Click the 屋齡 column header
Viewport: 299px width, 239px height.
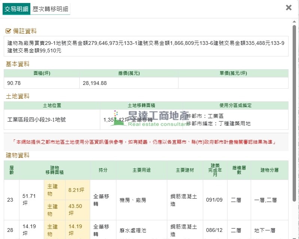(11, 170)
